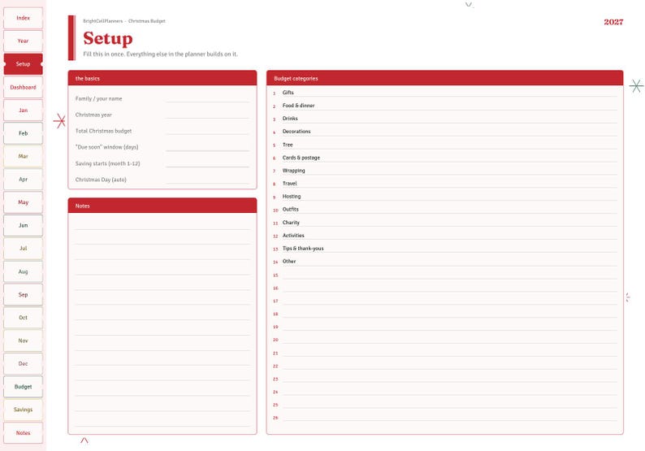Select the Setup tab
This screenshot has height=451, width=645.
pos(23,64)
